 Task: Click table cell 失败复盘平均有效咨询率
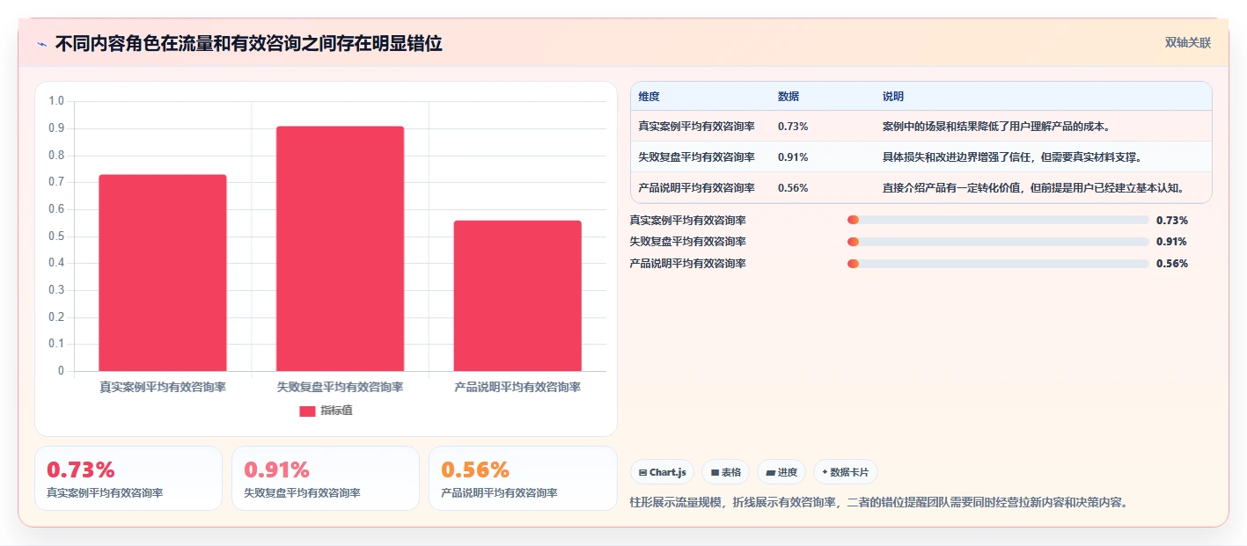tap(697, 157)
